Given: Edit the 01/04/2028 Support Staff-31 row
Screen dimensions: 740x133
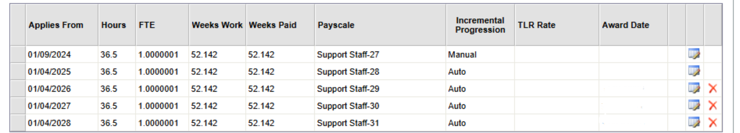Looking at the screenshot, I should [x=694, y=123].
